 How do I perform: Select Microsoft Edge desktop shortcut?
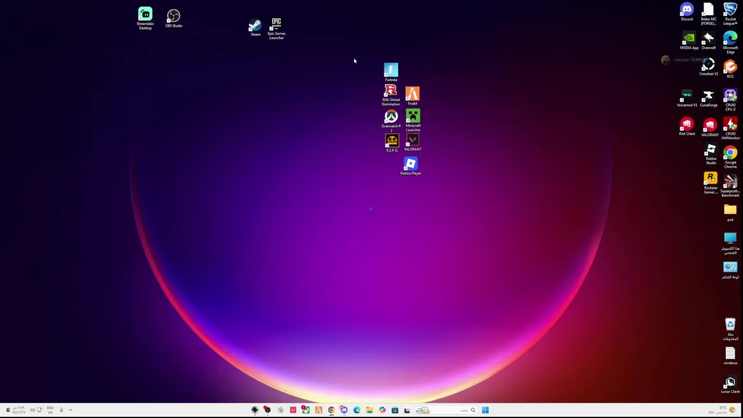[730, 43]
